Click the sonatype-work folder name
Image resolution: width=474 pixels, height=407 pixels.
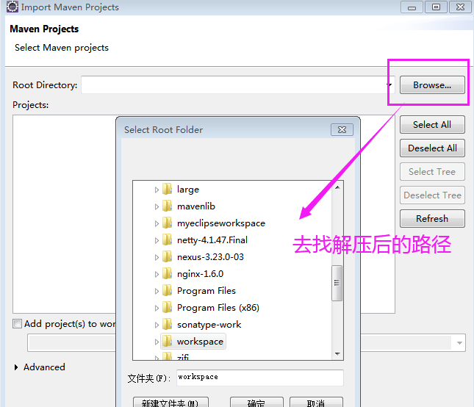click(209, 325)
